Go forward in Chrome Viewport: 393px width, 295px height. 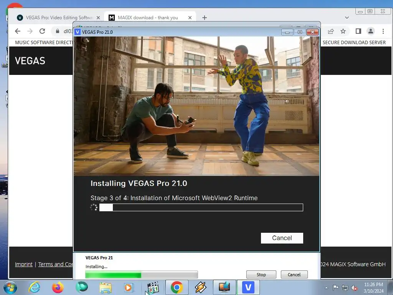(x=30, y=31)
